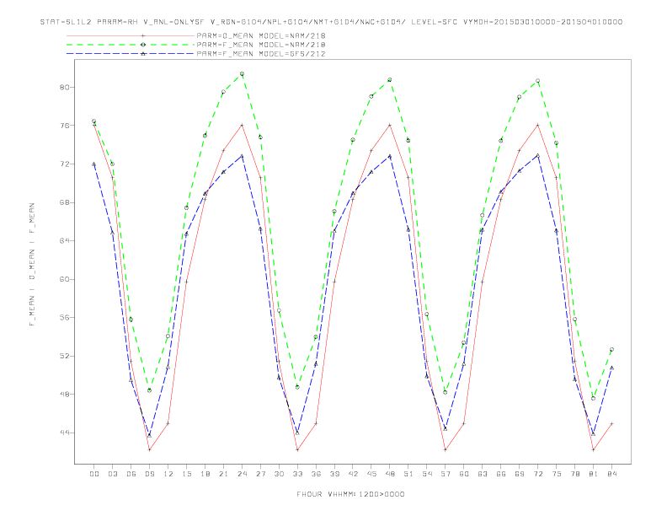The height and width of the screenshot is (516, 667).
Task: Click x-axis tick label 84
Action: click(612, 474)
